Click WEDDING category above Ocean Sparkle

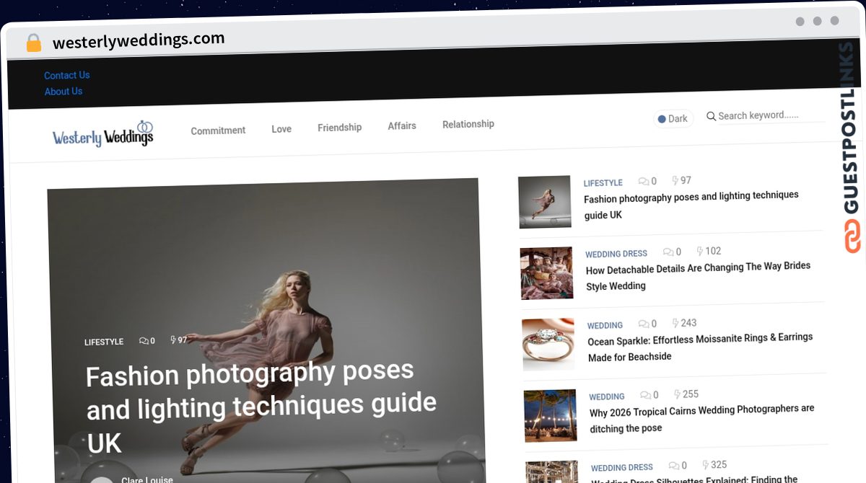click(x=605, y=326)
